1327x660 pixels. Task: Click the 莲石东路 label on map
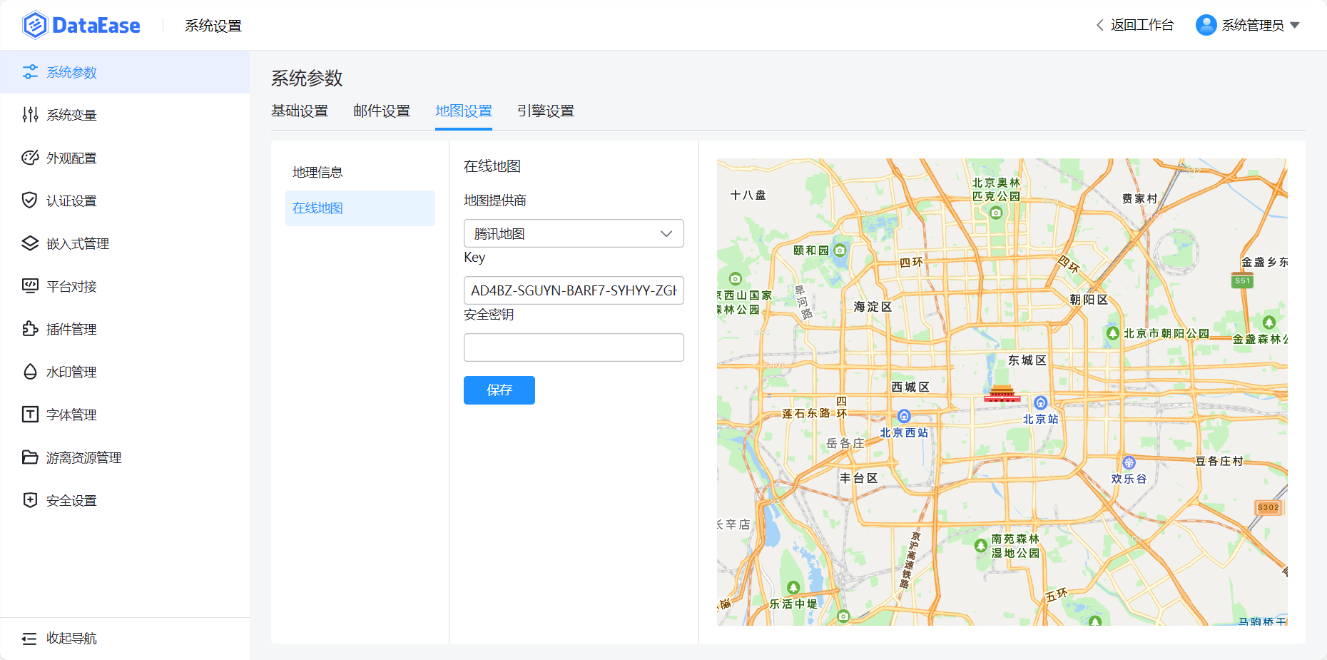coord(806,413)
